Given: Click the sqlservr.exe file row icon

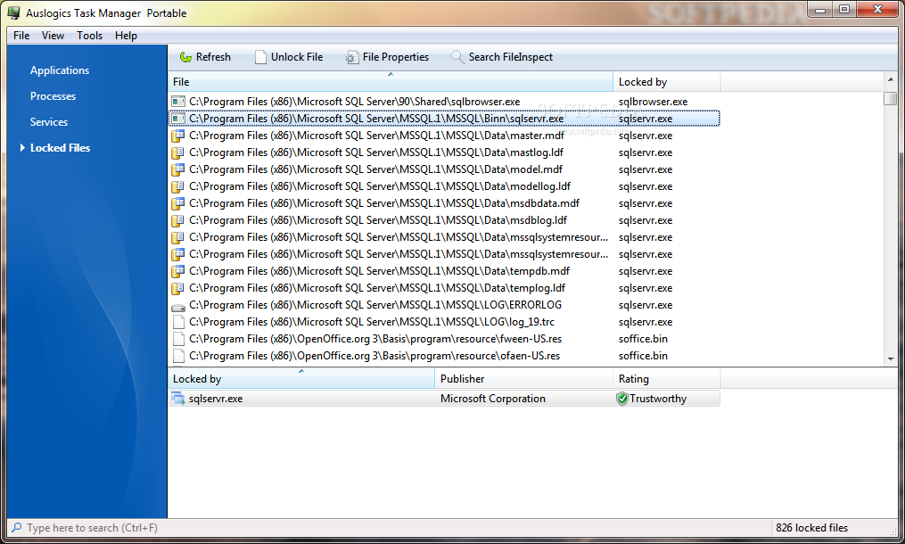Looking at the screenshot, I should click(x=178, y=119).
